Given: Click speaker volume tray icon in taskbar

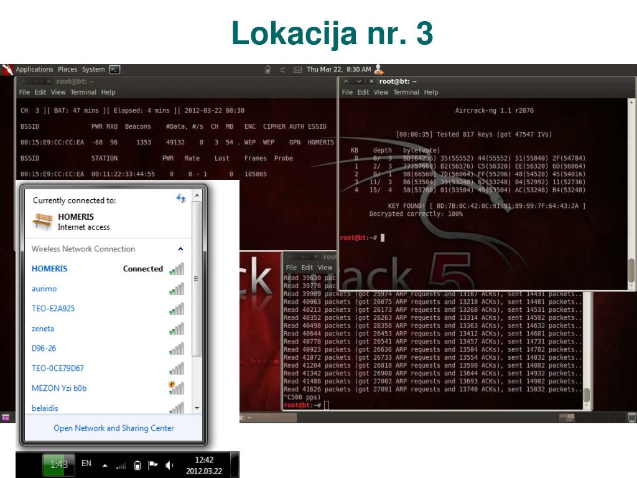Looking at the screenshot, I should [x=169, y=465].
